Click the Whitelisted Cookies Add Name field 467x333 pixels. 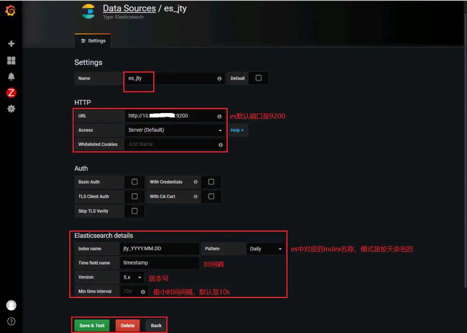(x=175, y=144)
